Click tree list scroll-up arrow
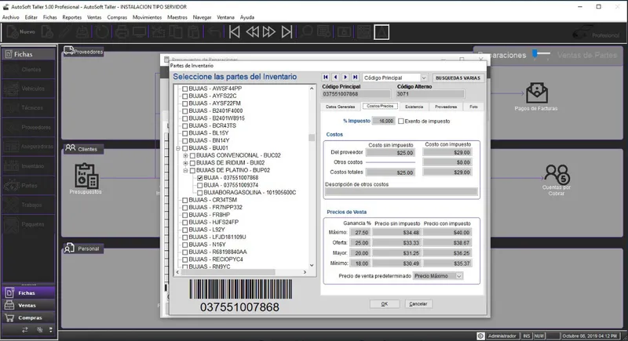The width and height of the screenshot is (628, 341). (312, 89)
